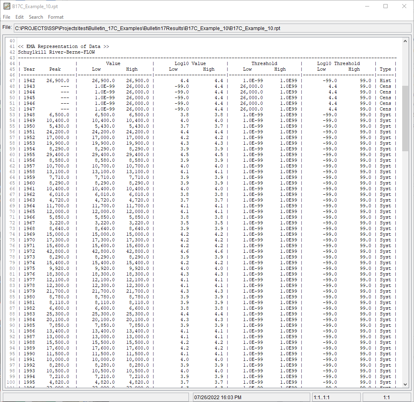Click the 1991 peak value 10,000.0
Screen dimensions: 414x402
click(x=58, y=360)
